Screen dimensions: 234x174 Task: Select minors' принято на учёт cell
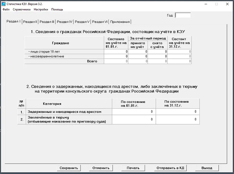pyautogui.click(x=138, y=56)
